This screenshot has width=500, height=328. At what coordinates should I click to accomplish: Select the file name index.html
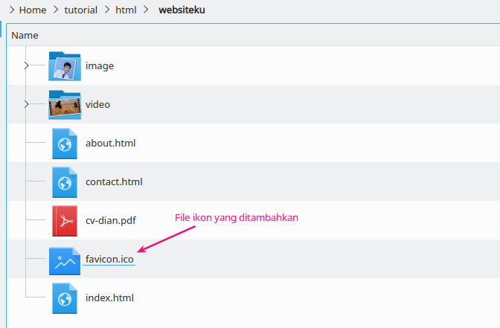point(109,298)
